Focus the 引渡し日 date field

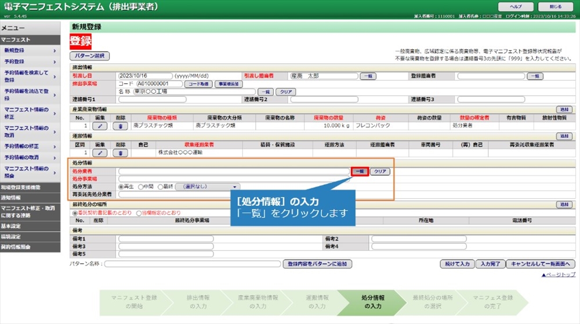pyautogui.click(x=145, y=76)
